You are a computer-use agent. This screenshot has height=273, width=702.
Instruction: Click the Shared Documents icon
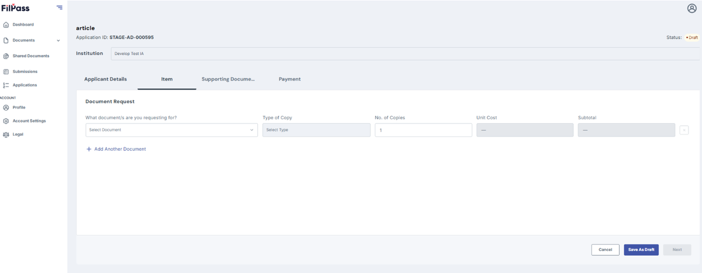6,56
